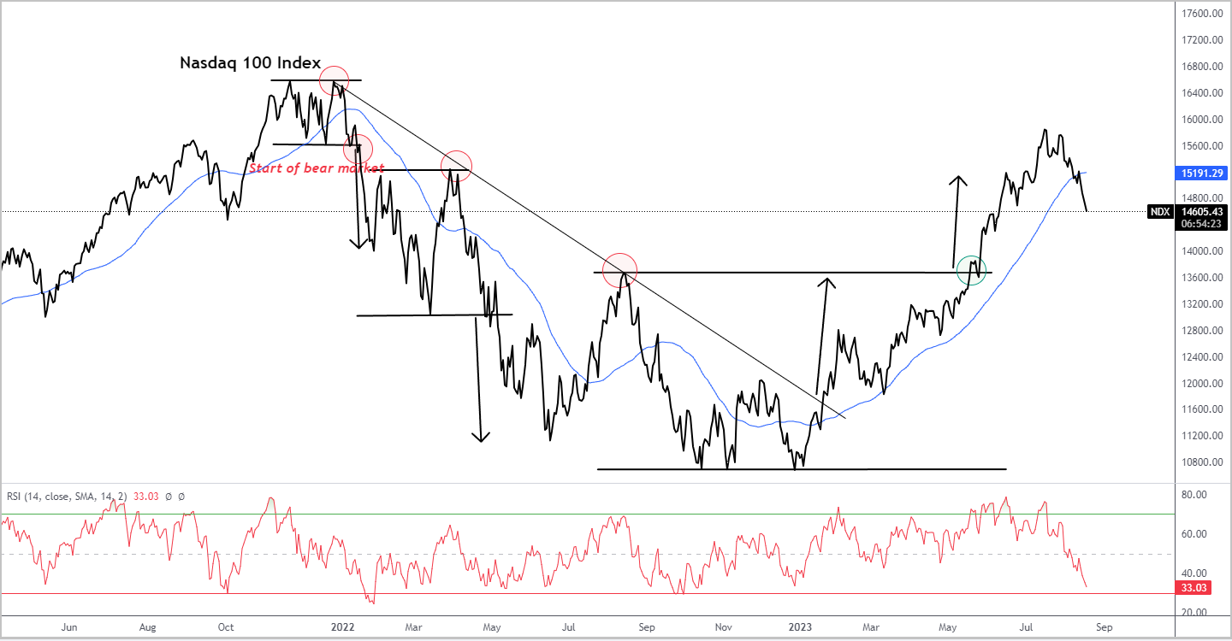This screenshot has height=641, width=1232.
Task: Click the 06:54:23 countdown timer on the price axis
Action: [1202, 222]
